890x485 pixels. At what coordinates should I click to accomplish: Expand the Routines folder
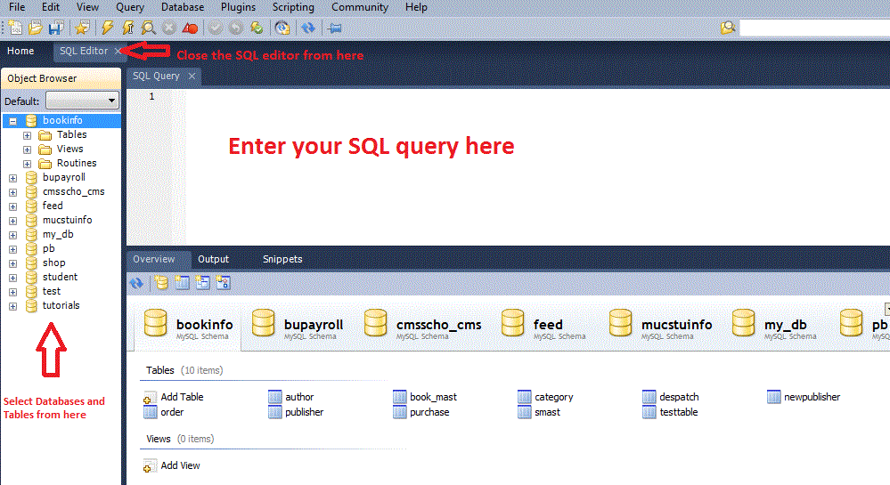pos(27,164)
